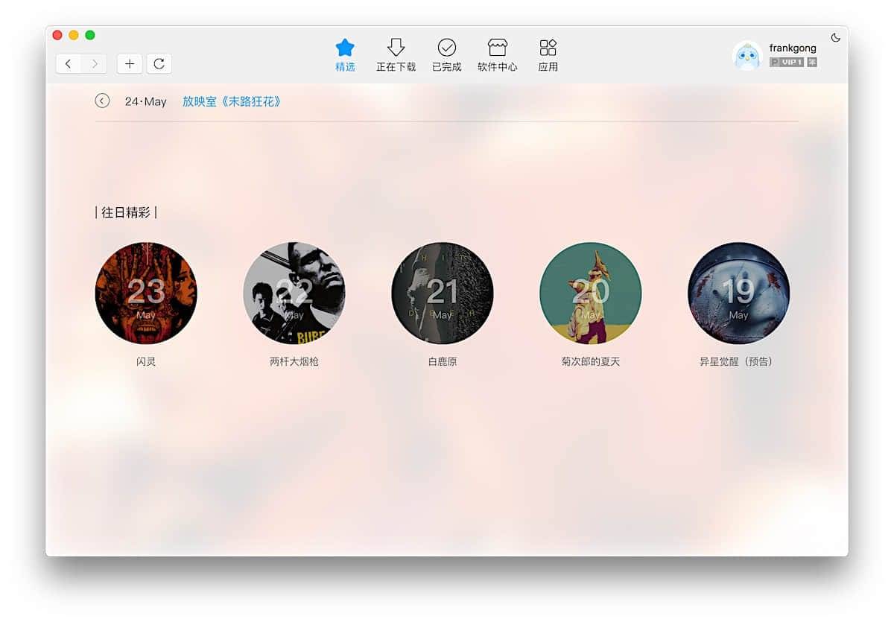Open the 应用 apps tab

pyautogui.click(x=548, y=55)
